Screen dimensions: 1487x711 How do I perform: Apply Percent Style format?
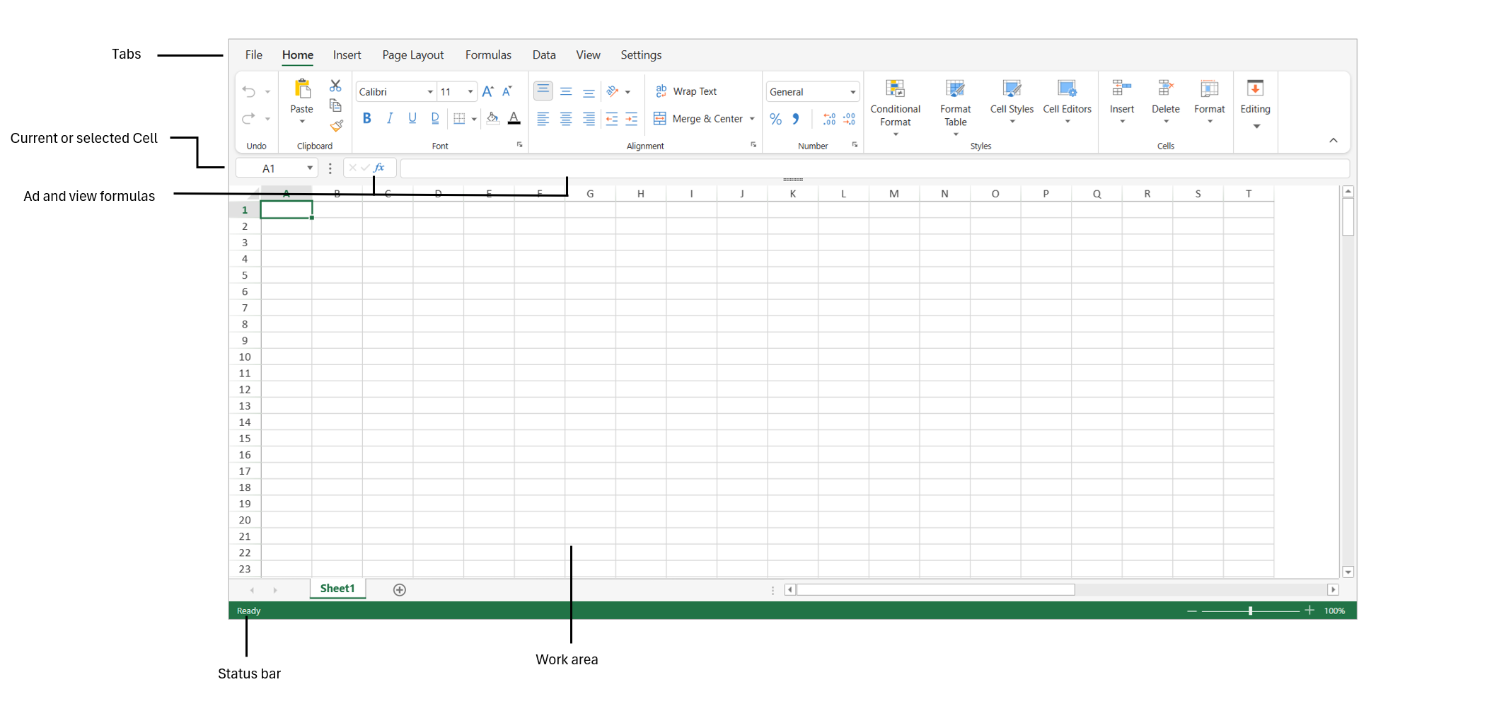point(776,119)
